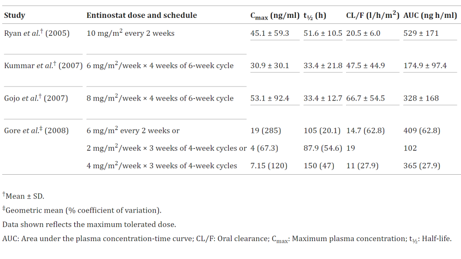This screenshot has width=461, height=259.
Task: Open the Gojo et al. (2007) study reference
Action: point(36,98)
